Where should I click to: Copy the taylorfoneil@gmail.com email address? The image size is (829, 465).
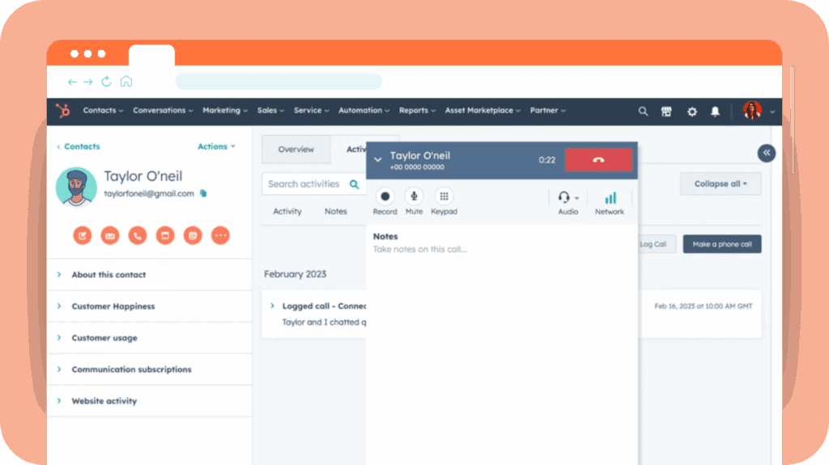(x=203, y=193)
